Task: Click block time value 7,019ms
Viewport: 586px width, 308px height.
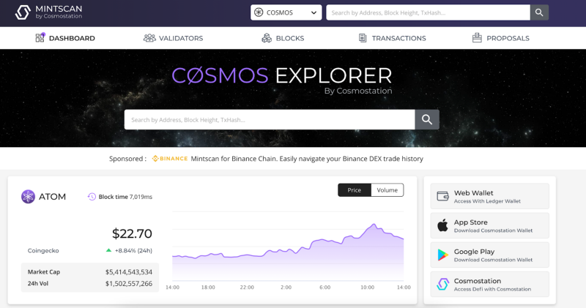Action: point(141,197)
